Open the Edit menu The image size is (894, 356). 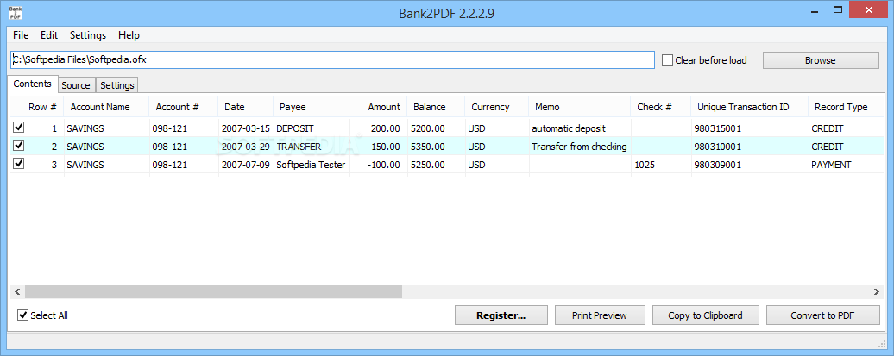49,35
